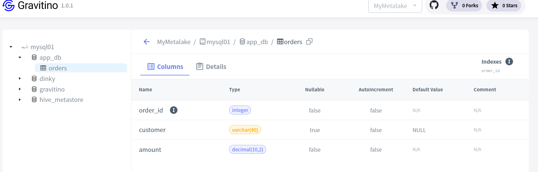The image size is (538, 172).
Task: Go to mysql01 in breadcrumb
Action: pos(218,42)
